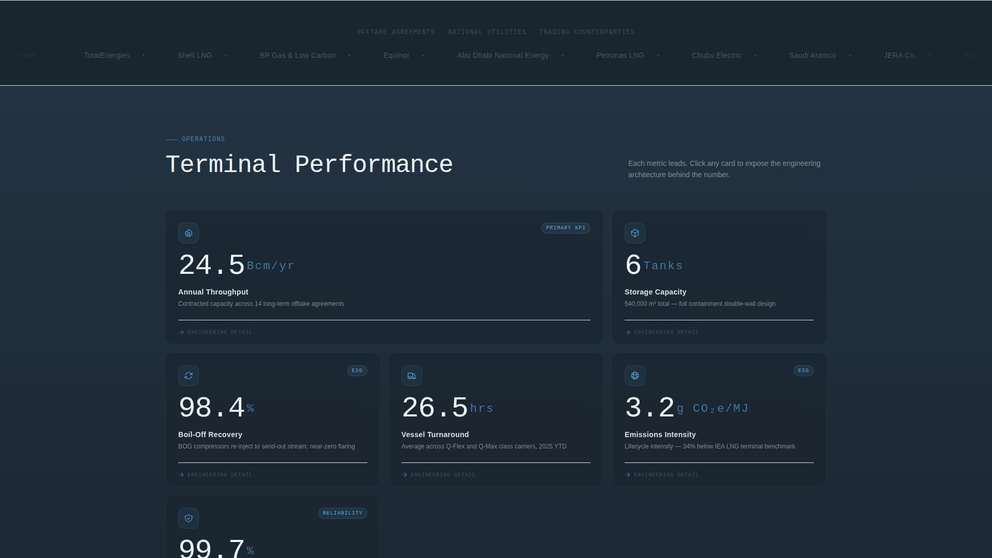Click the recycle icon on Boil-Off Recovery card

(x=188, y=376)
